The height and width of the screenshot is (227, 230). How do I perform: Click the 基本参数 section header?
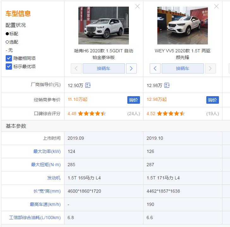coord(16,126)
